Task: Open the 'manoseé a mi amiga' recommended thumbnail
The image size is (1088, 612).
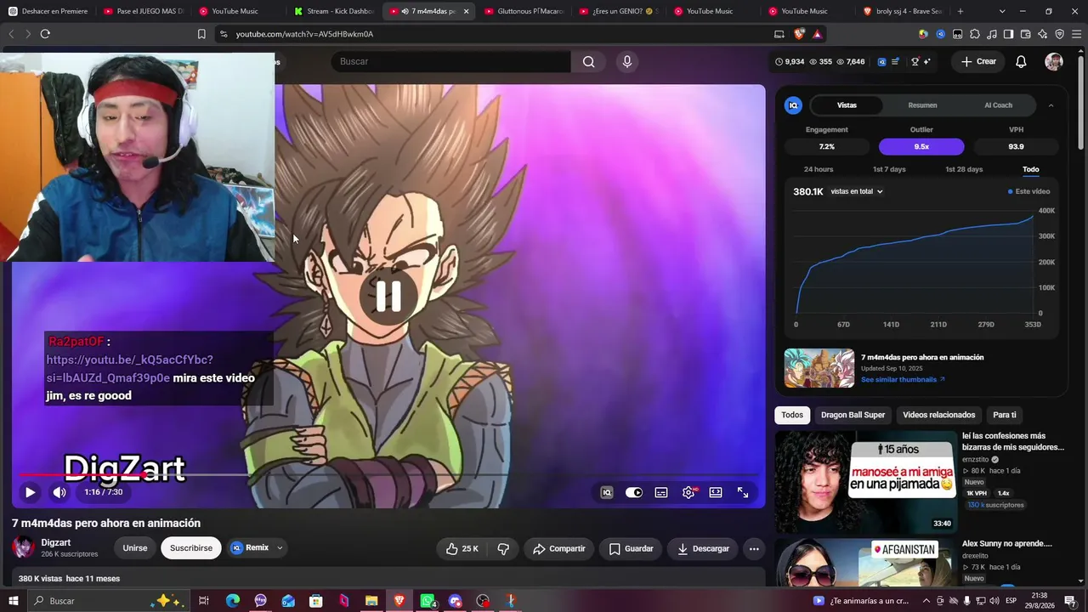Action: 866,481
